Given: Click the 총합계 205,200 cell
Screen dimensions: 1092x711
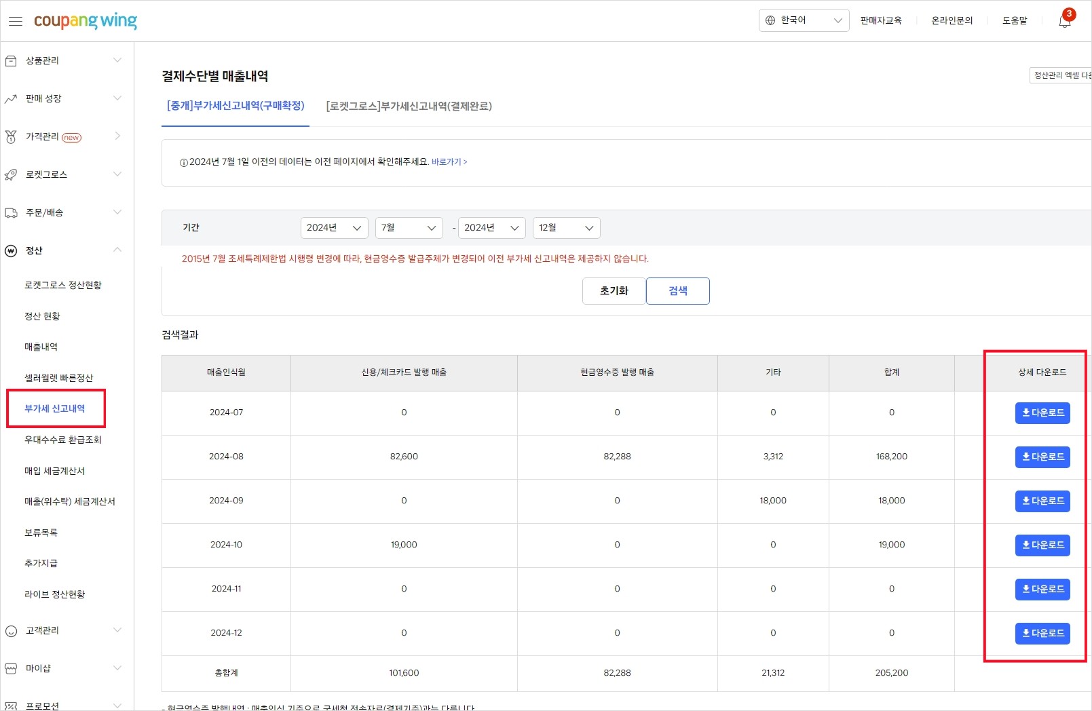Looking at the screenshot, I should (x=892, y=674).
